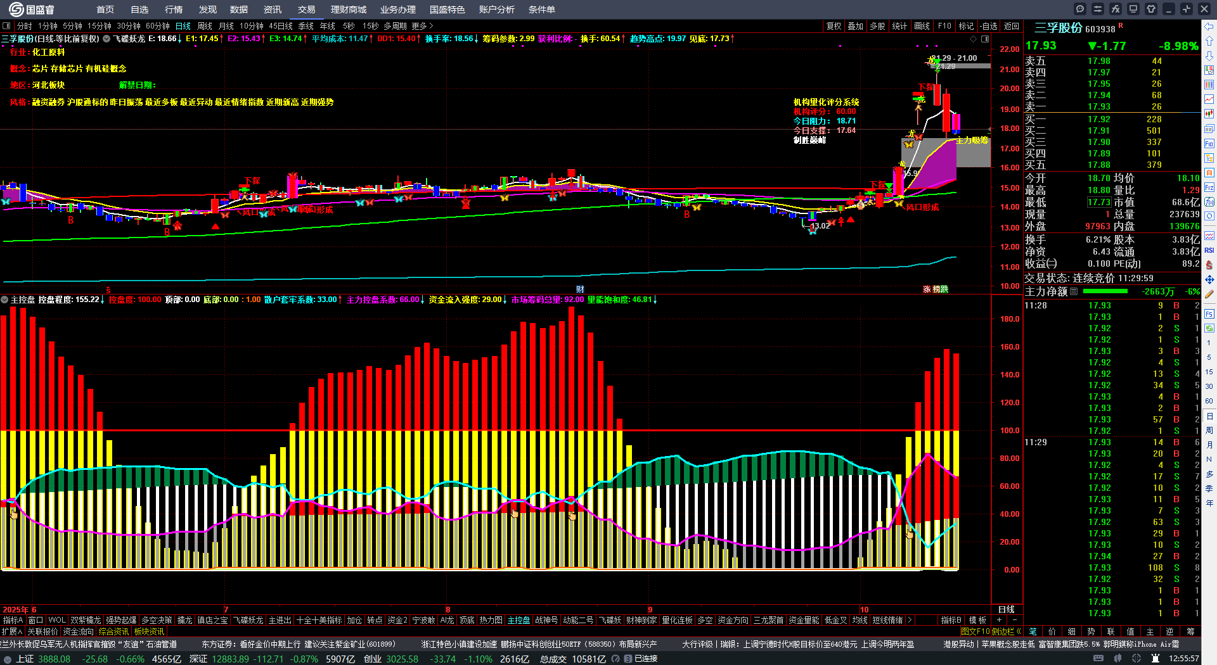Open the 多周期 multi-period selector
This screenshot has height=665, width=1217.
[x=395, y=26]
